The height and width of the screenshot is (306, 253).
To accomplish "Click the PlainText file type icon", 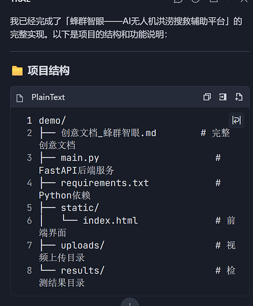I will (20, 98).
